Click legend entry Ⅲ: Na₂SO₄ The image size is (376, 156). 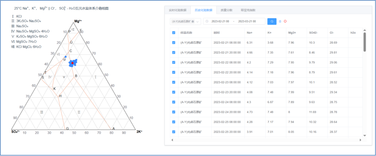pyautogui.click(x=19, y=26)
